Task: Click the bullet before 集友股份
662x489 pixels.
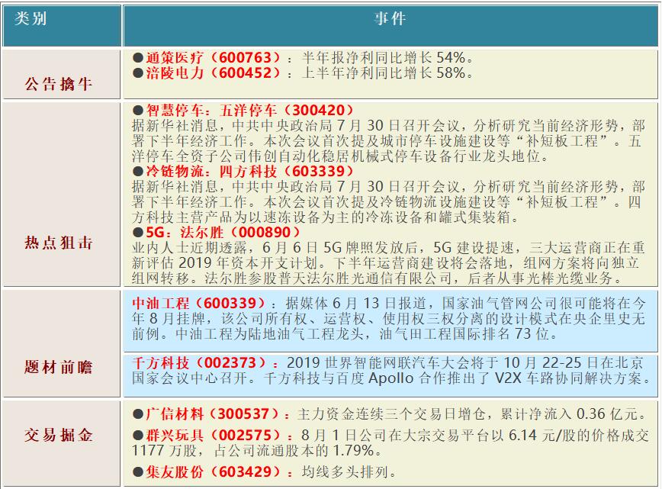Action: pos(137,472)
